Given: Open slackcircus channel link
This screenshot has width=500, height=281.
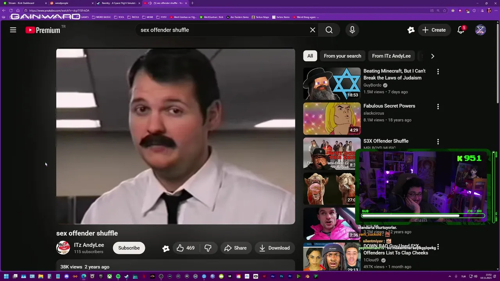Looking at the screenshot, I should (374, 113).
